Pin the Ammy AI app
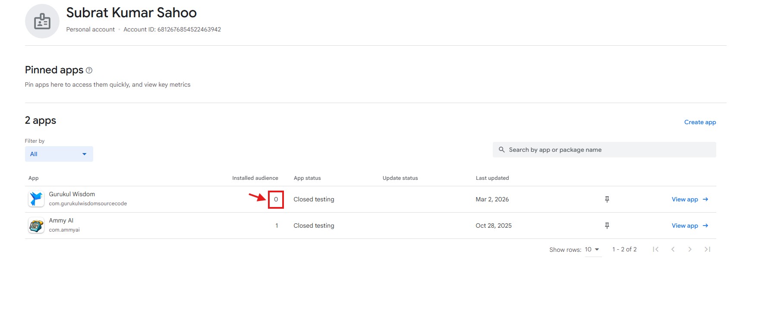 coord(607,226)
